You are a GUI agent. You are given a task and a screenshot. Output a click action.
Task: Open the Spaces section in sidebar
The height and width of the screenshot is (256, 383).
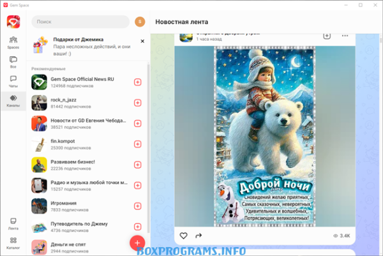13,42
